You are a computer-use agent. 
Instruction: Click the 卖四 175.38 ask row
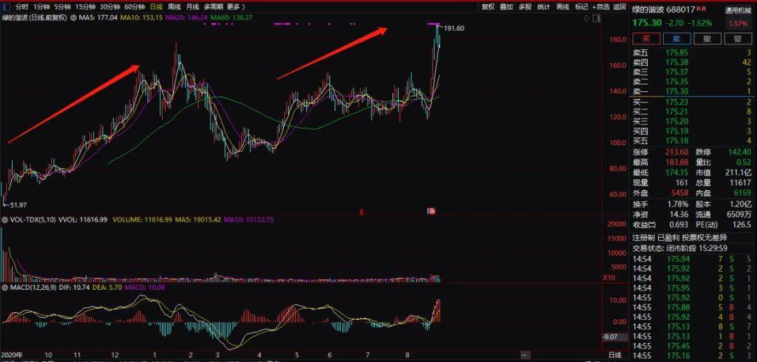point(693,62)
